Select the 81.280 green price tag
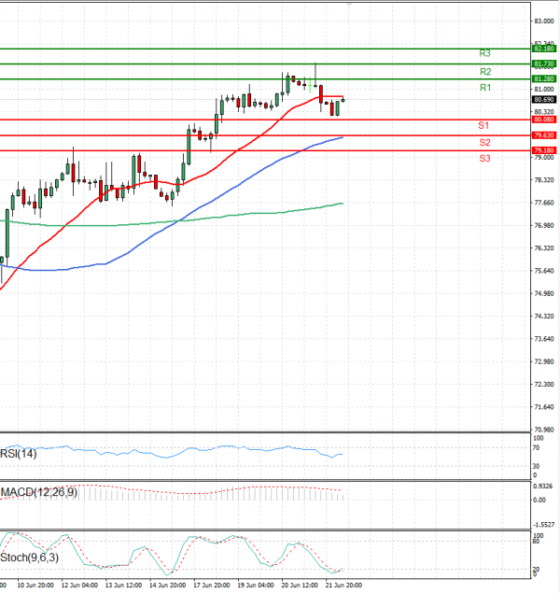 tap(544, 78)
